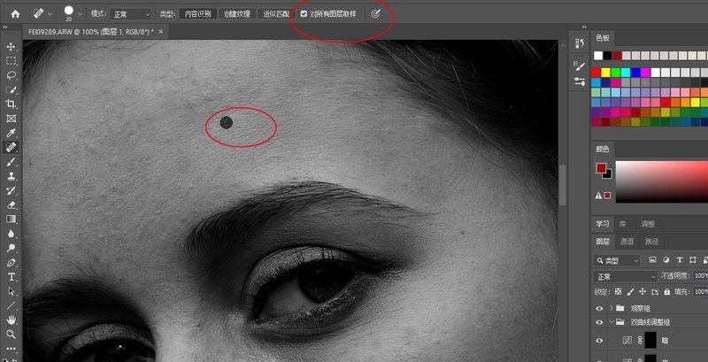Switch to the 库 tab
This screenshot has width=708, height=362.
click(622, 224)
